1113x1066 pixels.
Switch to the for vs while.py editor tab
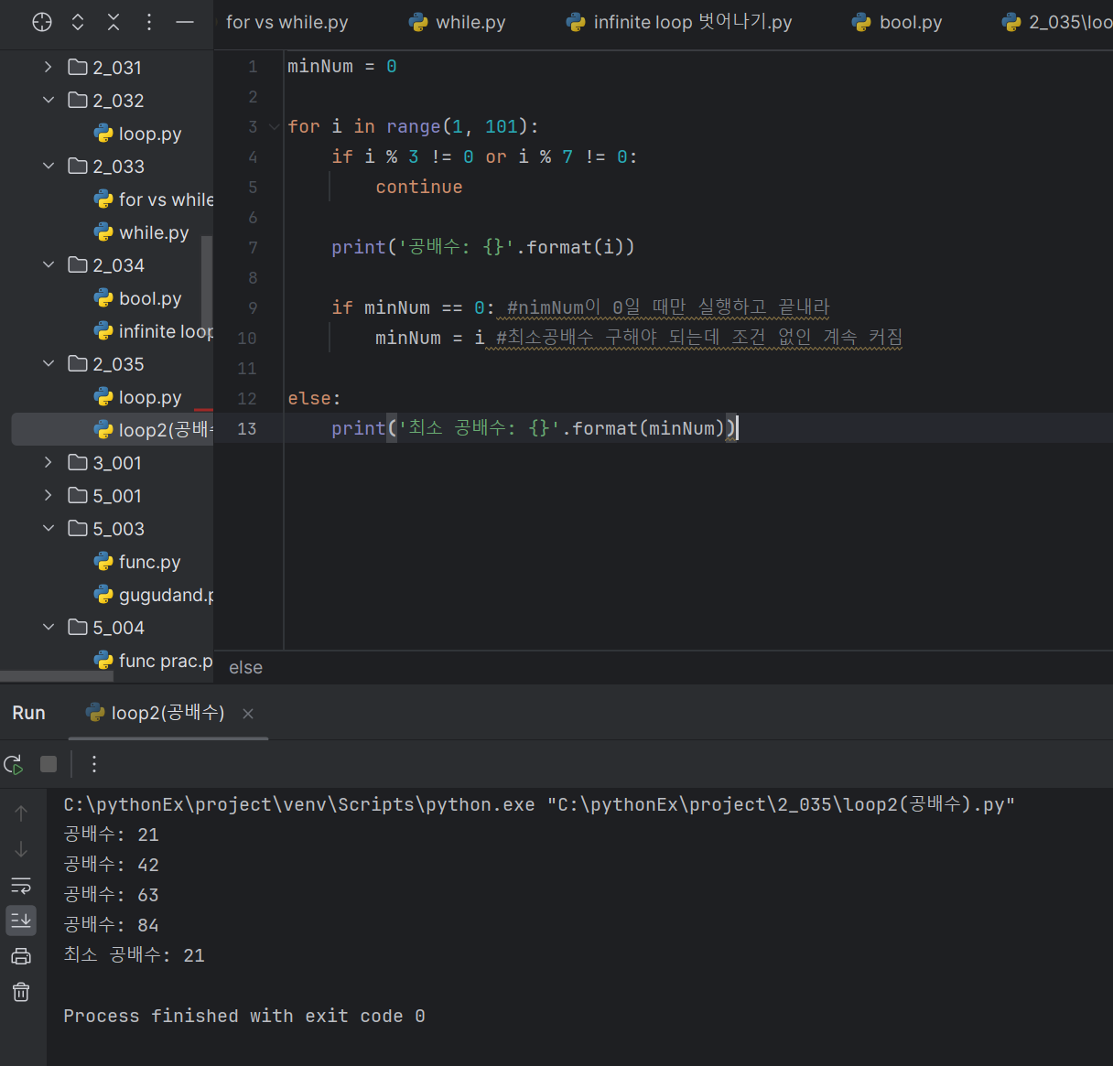[286, 22]
